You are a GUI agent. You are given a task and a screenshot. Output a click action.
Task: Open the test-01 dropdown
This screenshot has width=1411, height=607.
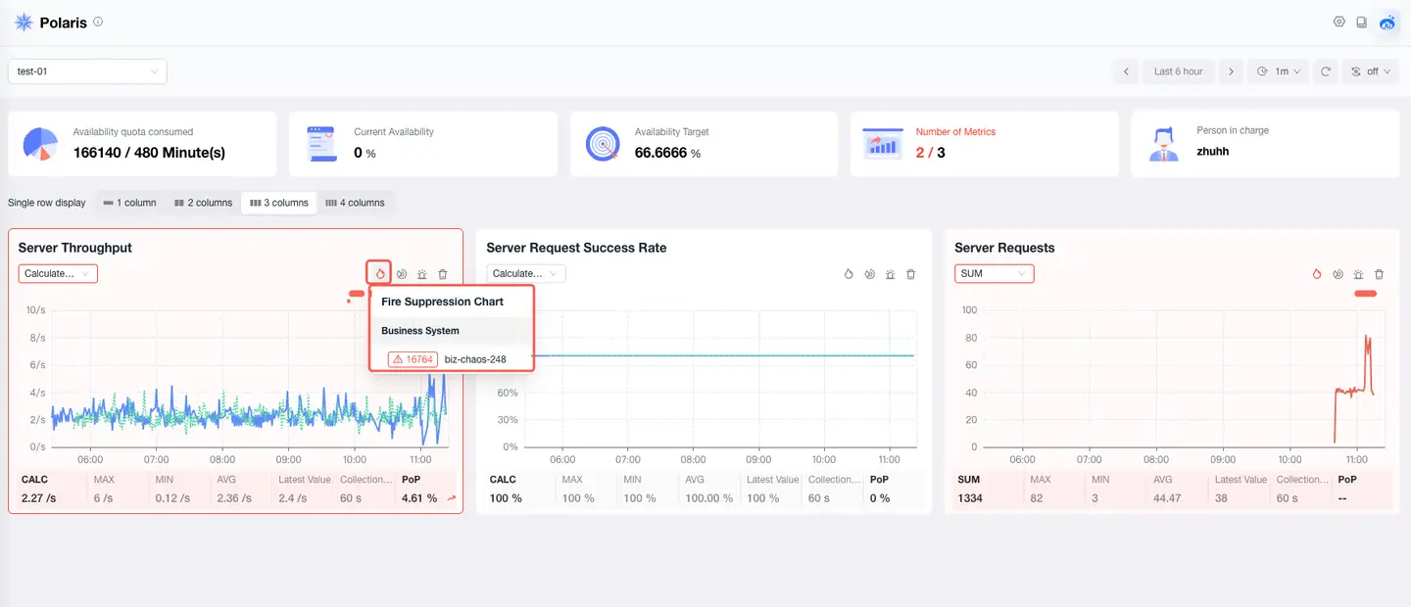(x=87, y=71)
